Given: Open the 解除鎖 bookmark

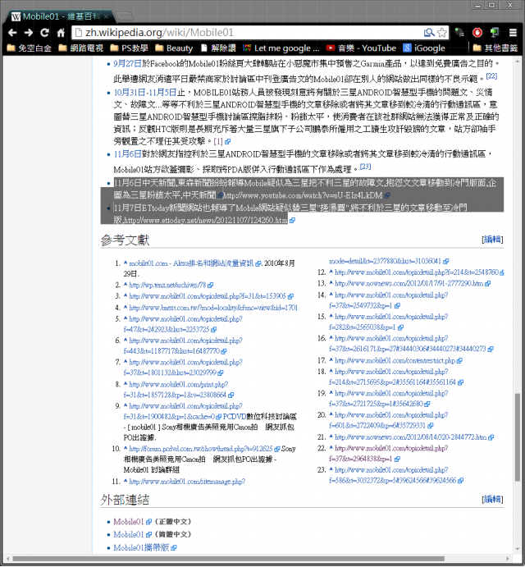Looking at the screenshot, I should tap(218, 48).
